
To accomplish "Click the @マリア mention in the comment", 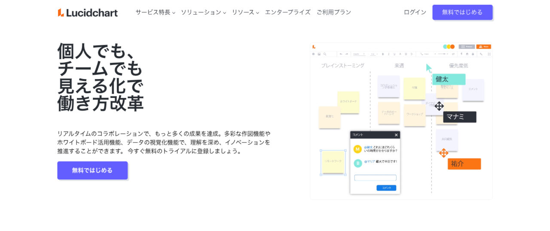I will tap(370, 161).
